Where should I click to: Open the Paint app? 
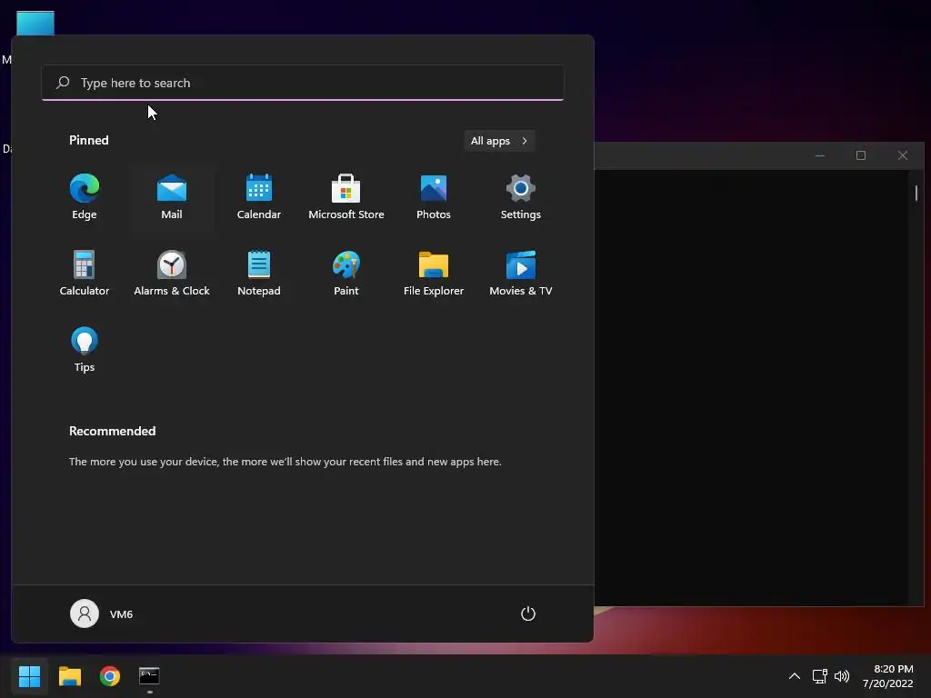346,274
